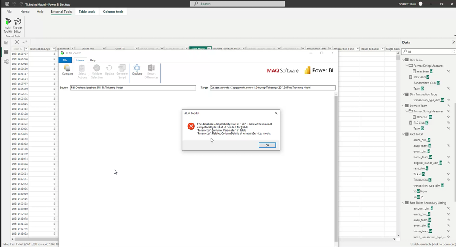Switch to Home tab in Power BI

tap(25, 12)
